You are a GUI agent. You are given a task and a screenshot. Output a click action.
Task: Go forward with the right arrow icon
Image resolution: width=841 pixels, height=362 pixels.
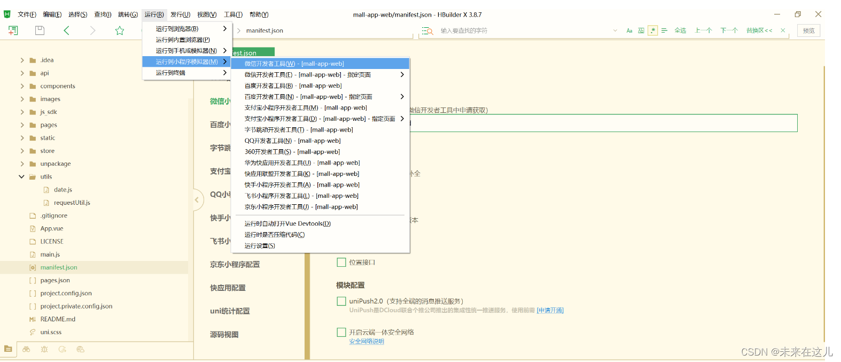click(92, 30)
